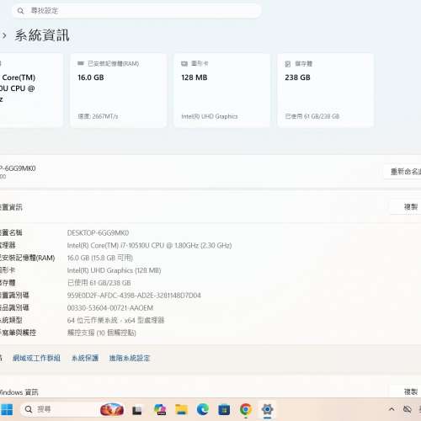This screenshot has height=421, width=421.
Task: Open the 進階系統設定 link
Action: (x=130, y=358)
